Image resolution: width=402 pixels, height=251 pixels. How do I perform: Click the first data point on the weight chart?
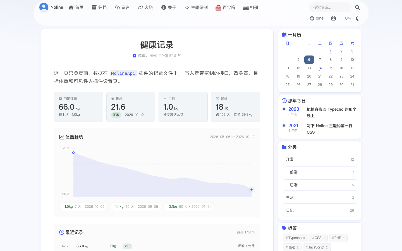pos(73,153)
